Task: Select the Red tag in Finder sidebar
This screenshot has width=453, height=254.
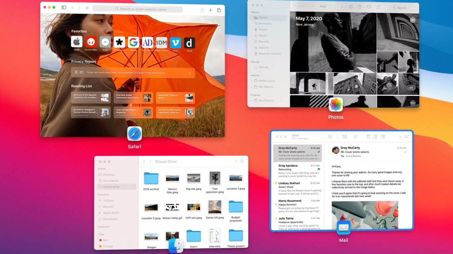Action: [x=104, y=240]
